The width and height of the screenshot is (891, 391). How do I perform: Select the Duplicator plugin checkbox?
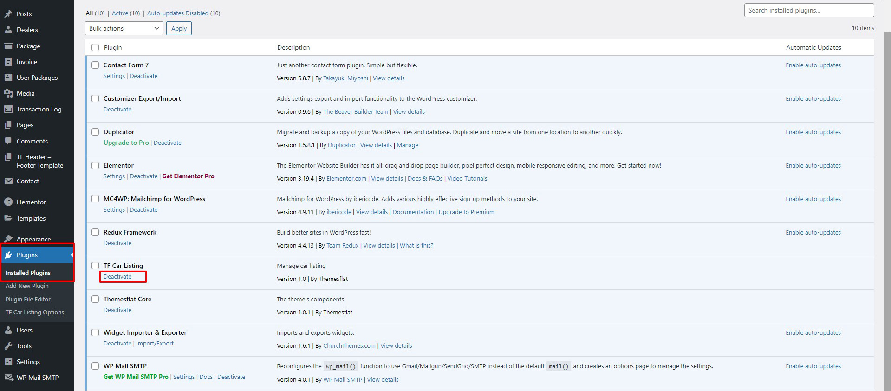tap(95, 132)
